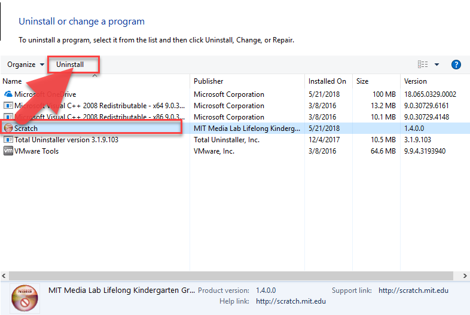Viewport: 470px width, 315px height.
Task: Click version 9.0.30729.6161
Action: coord(426,106)
